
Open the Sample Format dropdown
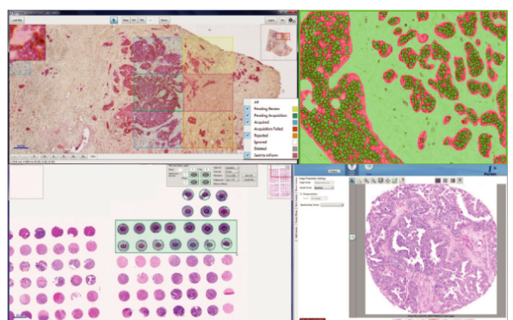tap(324, 188)
